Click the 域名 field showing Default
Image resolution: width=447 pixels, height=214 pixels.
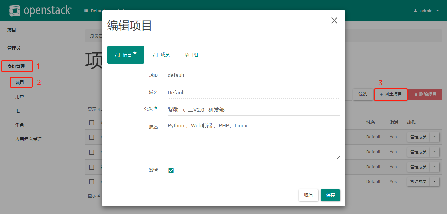[254, 93]
